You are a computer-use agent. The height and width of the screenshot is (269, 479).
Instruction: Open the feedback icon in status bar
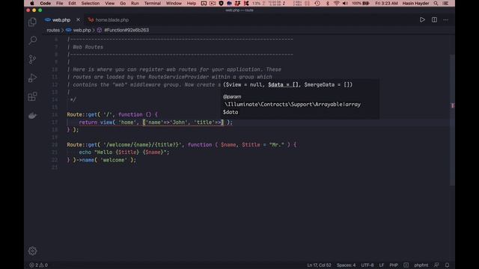click(x=436, y=265)
